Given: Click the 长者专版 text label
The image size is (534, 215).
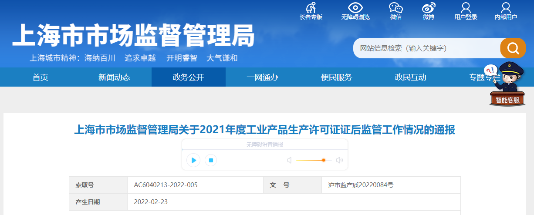Looking at the screenshot, I should pyautogui.click(x=311, y=17).
